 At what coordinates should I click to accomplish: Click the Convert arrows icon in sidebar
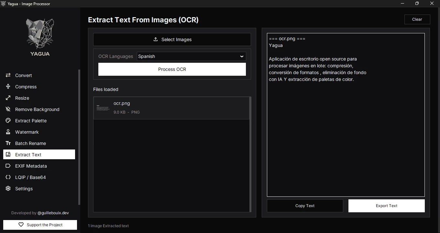pos(8,75)
